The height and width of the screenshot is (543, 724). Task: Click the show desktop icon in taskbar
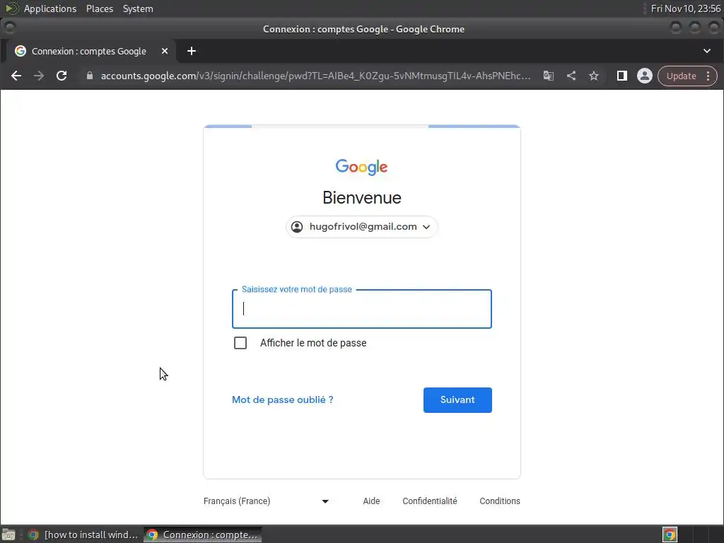[x=8, y=535]
